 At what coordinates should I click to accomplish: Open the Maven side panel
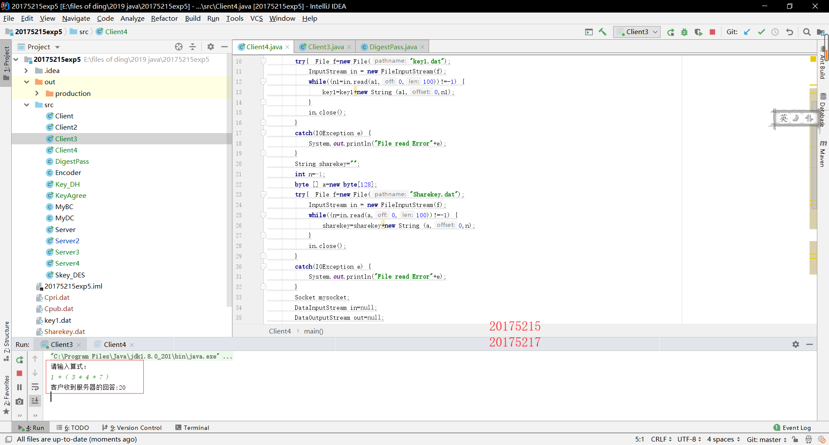823,154
